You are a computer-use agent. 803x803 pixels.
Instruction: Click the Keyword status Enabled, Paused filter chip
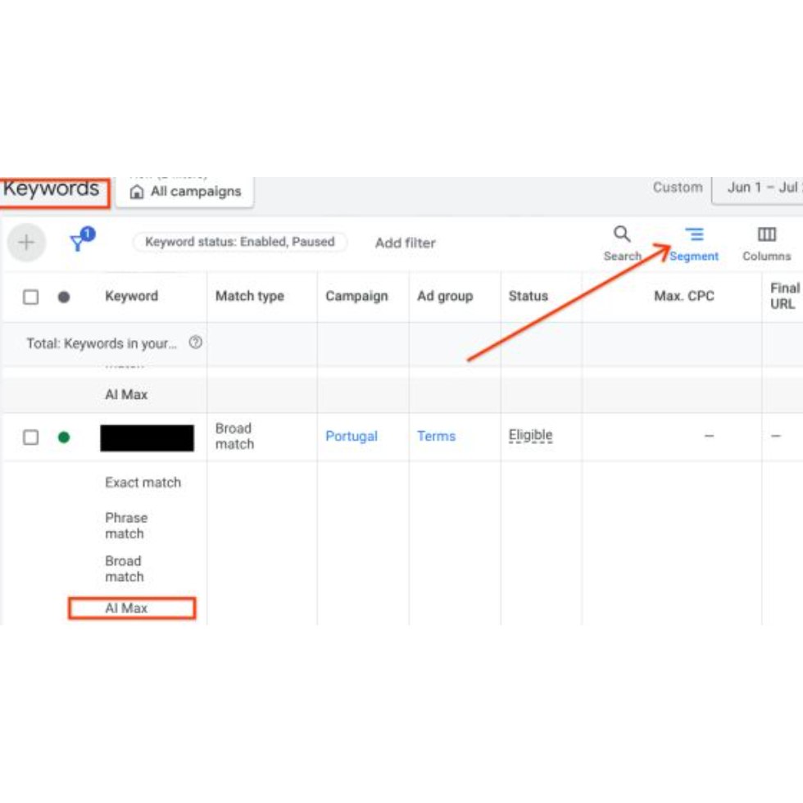pos(239,242)
